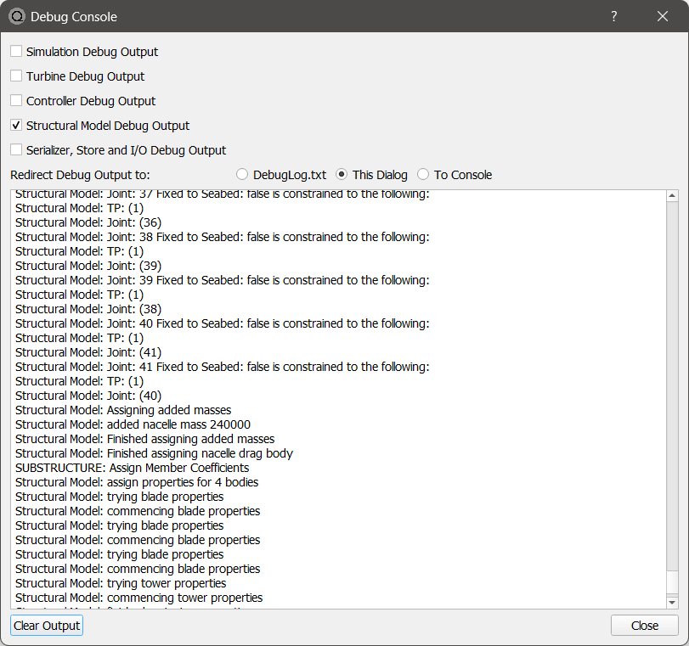689x646 pixels.
Task: Click 'Joint: (40)' log line
Action: pyautogui.click(x=88, y=396)
